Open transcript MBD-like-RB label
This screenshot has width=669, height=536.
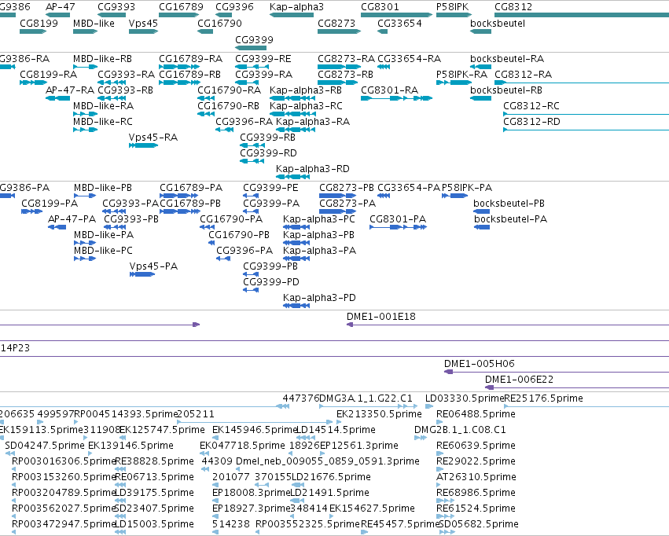pos(102,58)
